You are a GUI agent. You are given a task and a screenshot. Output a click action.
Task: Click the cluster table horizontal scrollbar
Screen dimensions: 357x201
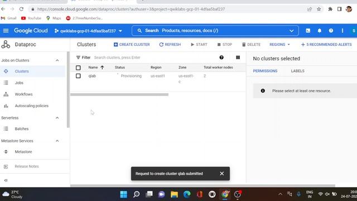[119, 94]
